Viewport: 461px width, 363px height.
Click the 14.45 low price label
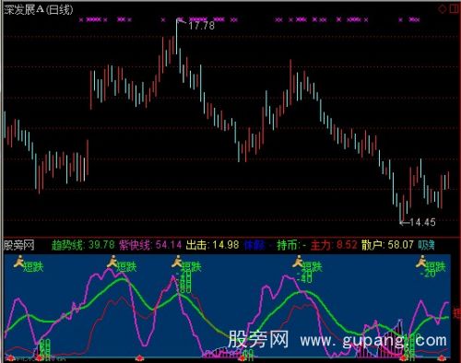(x=422, y=222)
